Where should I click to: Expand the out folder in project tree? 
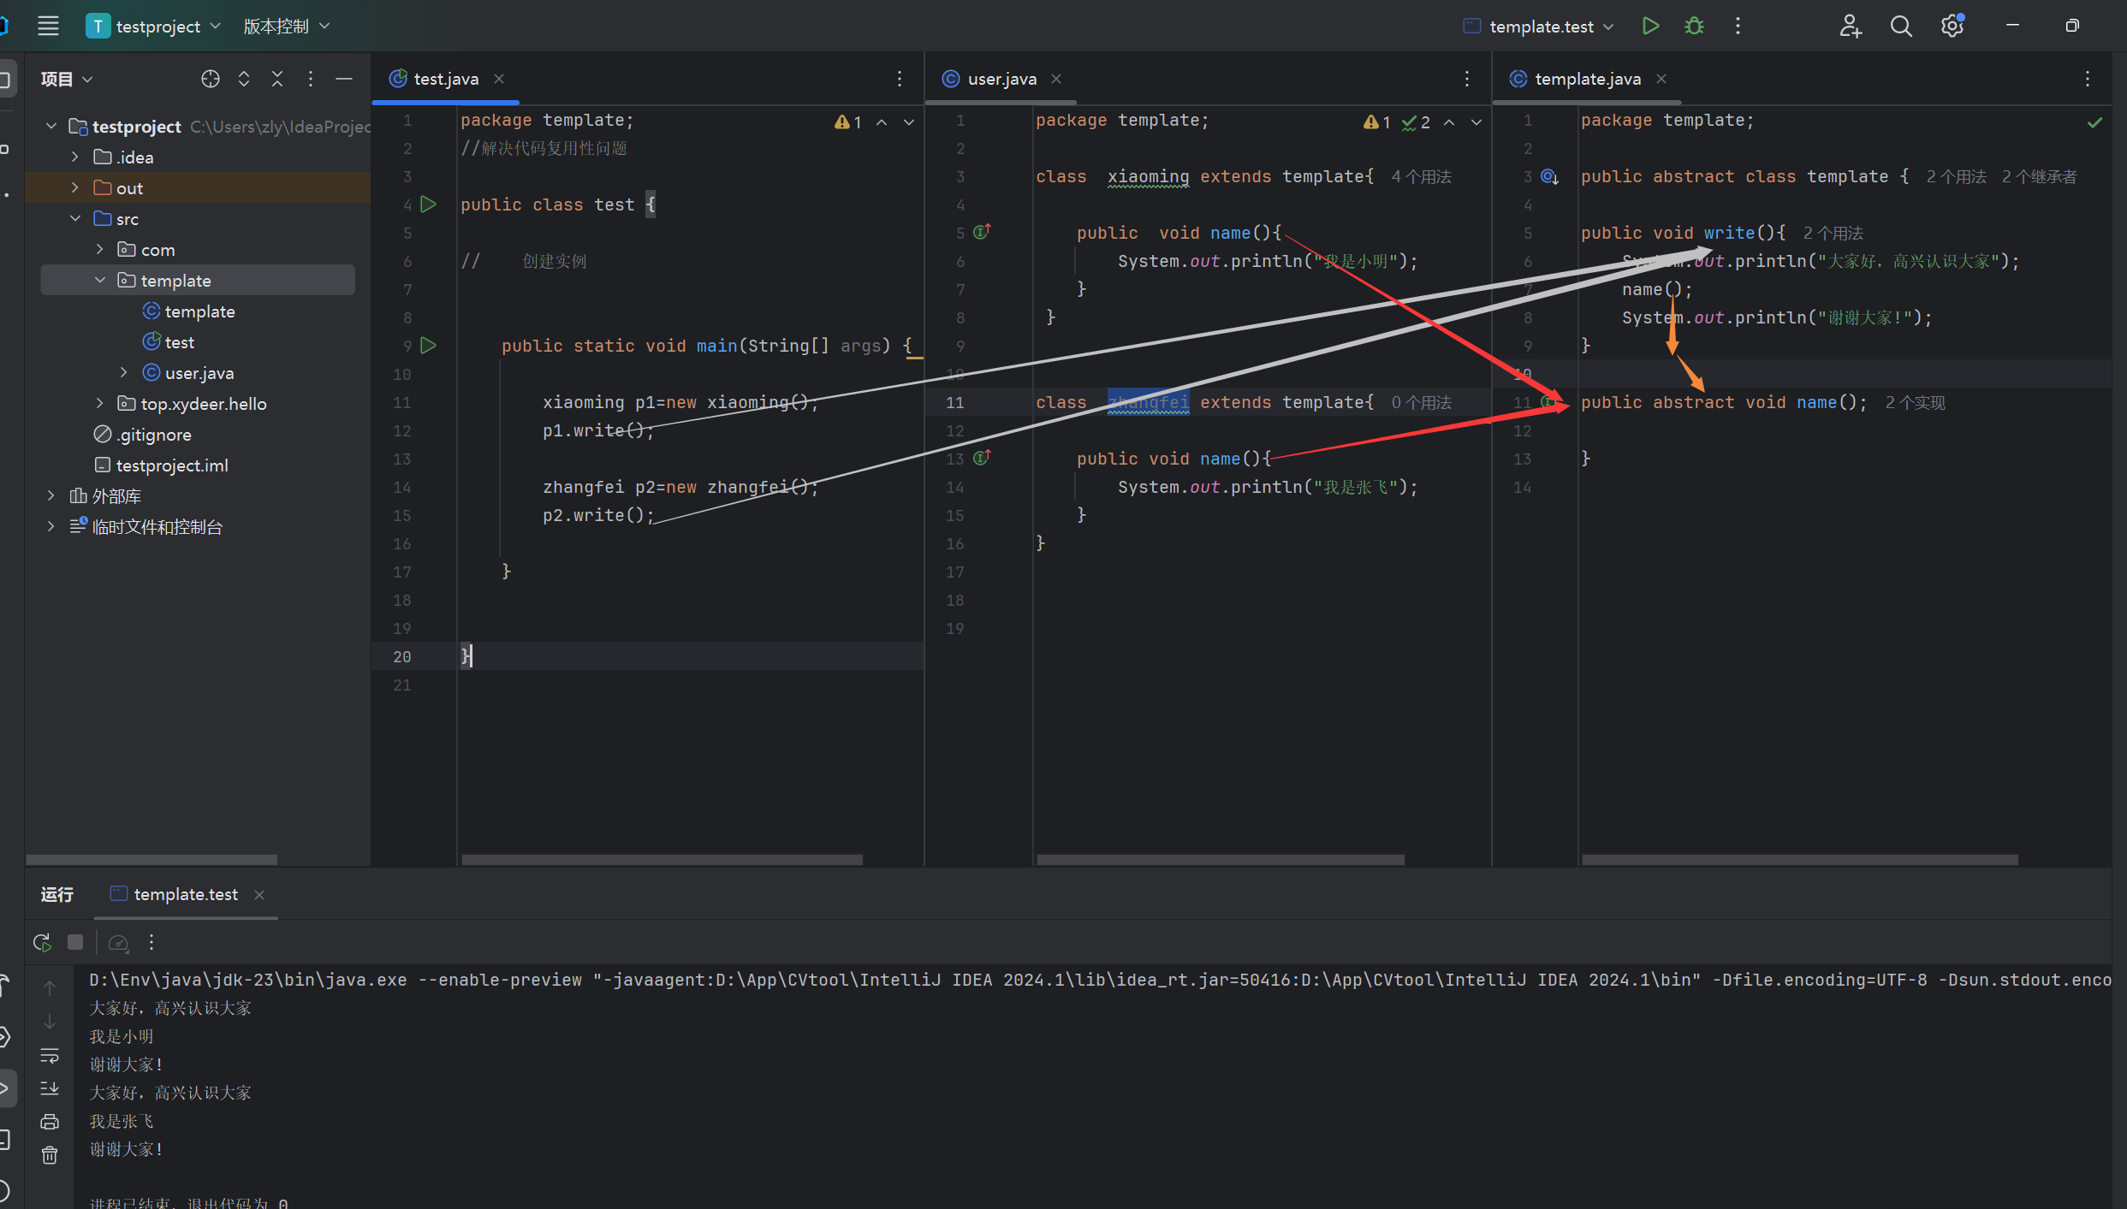pyautogui.click(x=75, y=187)
